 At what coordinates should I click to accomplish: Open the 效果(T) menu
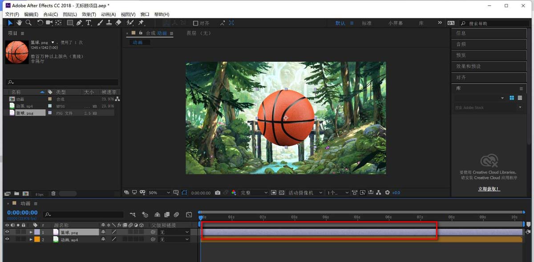[x=89, y=15]
